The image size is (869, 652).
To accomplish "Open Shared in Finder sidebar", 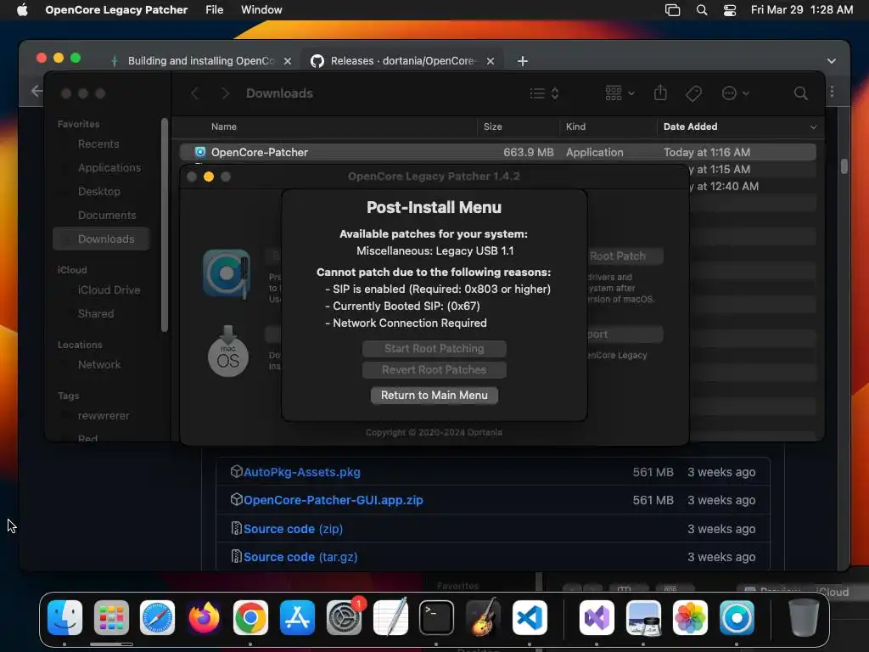I will click(95, 314).
